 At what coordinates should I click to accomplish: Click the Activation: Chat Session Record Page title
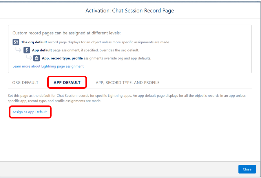pos(130,11)
